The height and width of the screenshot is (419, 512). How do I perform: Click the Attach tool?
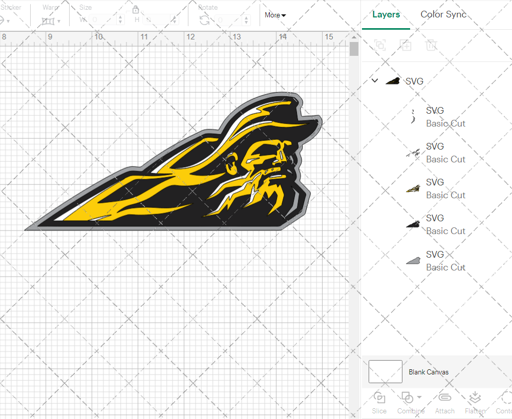(x=445, y=403)
